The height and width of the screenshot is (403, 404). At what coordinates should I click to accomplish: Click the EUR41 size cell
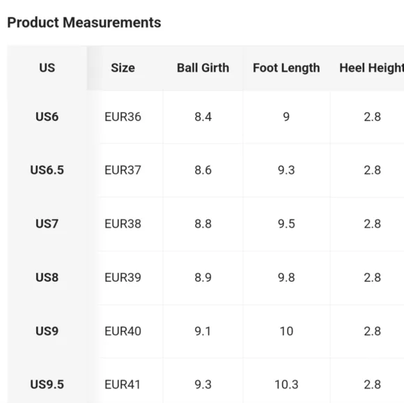(123, 385)
